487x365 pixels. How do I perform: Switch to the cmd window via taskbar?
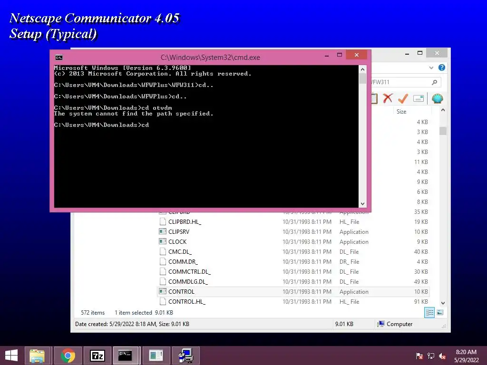(x=126, y=355)
